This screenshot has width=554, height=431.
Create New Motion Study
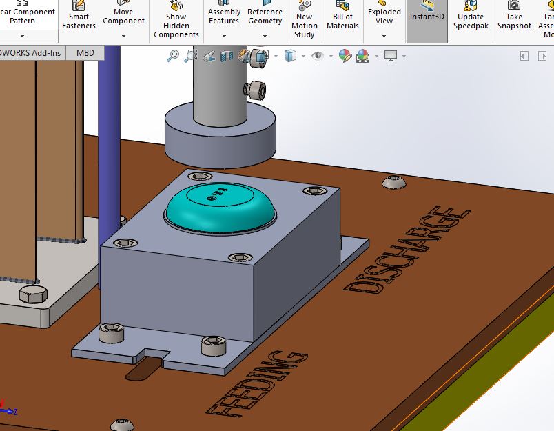pyautogui.click(x=304, y=20)
